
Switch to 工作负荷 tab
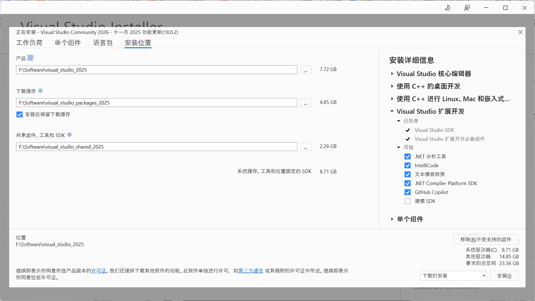[x=29, y=43]
